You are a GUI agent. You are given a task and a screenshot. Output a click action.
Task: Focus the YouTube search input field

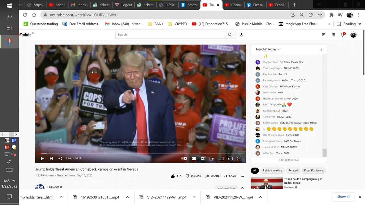click(170, 35)
